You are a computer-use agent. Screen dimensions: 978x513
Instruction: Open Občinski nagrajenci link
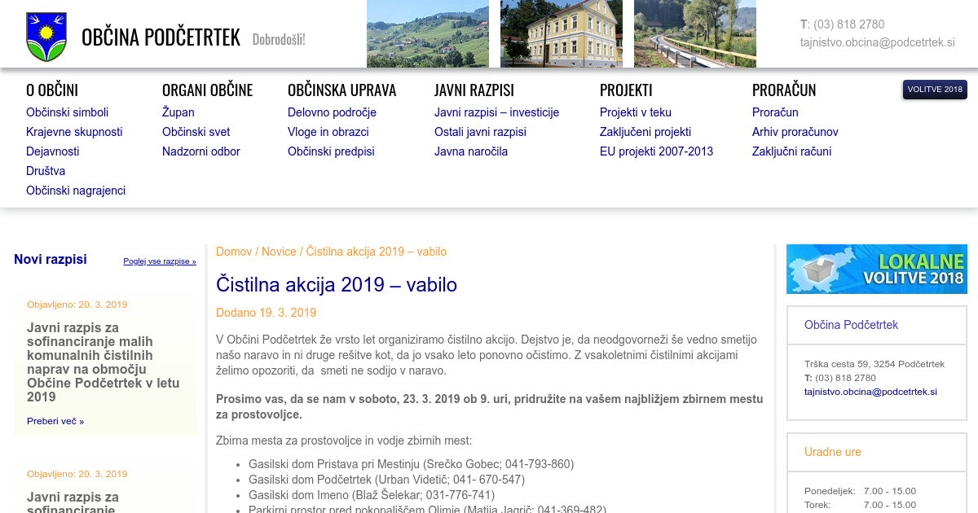[76, 191]
